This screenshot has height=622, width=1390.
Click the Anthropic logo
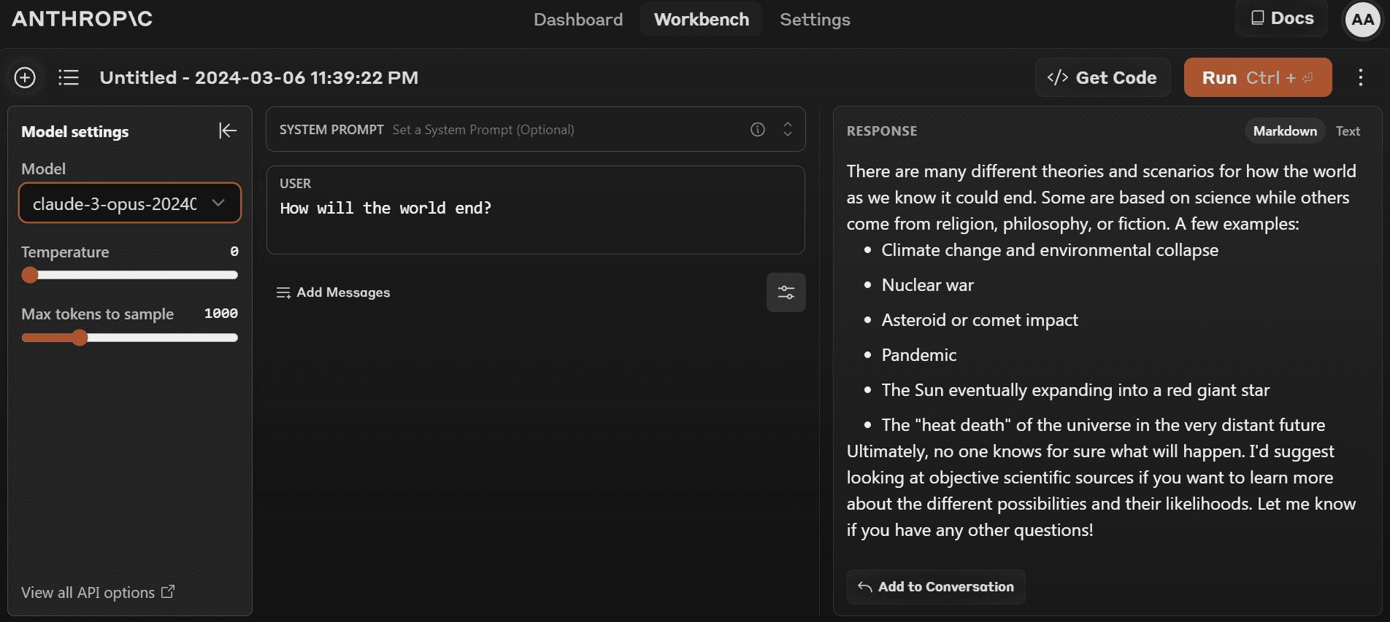click(x=82, y=19)
